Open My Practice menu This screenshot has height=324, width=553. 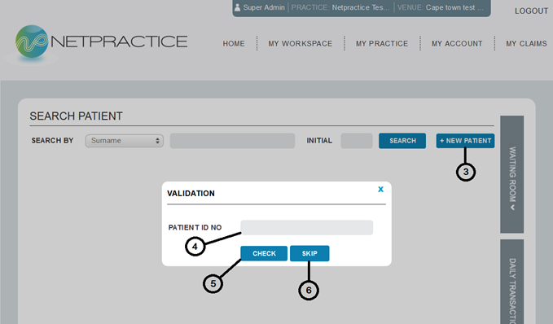382,44
